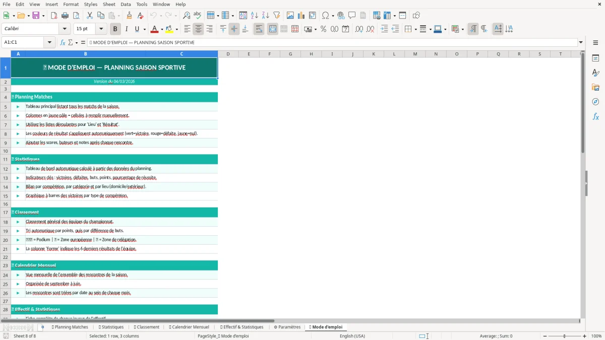This screenshot has height=340, width=605.
Task: Click the zoom out minus button
Action: [545, 336]
